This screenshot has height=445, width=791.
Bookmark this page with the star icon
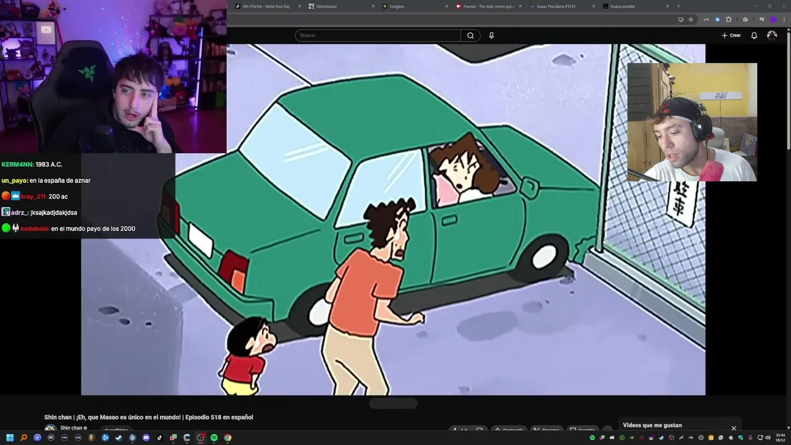coord(691,19)
